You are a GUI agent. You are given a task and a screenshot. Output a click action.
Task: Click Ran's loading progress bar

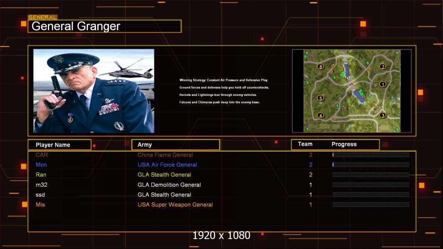pyautogui.click(x=371, y=175)
